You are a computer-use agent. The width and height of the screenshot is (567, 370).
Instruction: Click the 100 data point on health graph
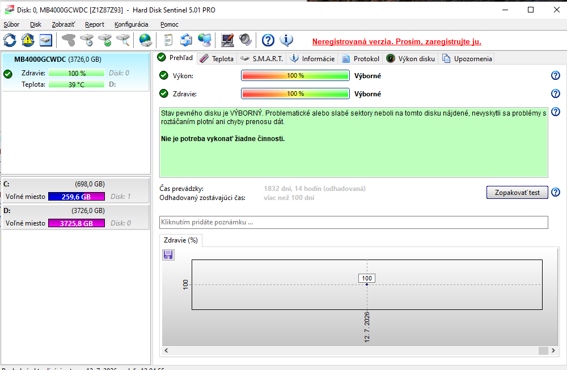367,284
